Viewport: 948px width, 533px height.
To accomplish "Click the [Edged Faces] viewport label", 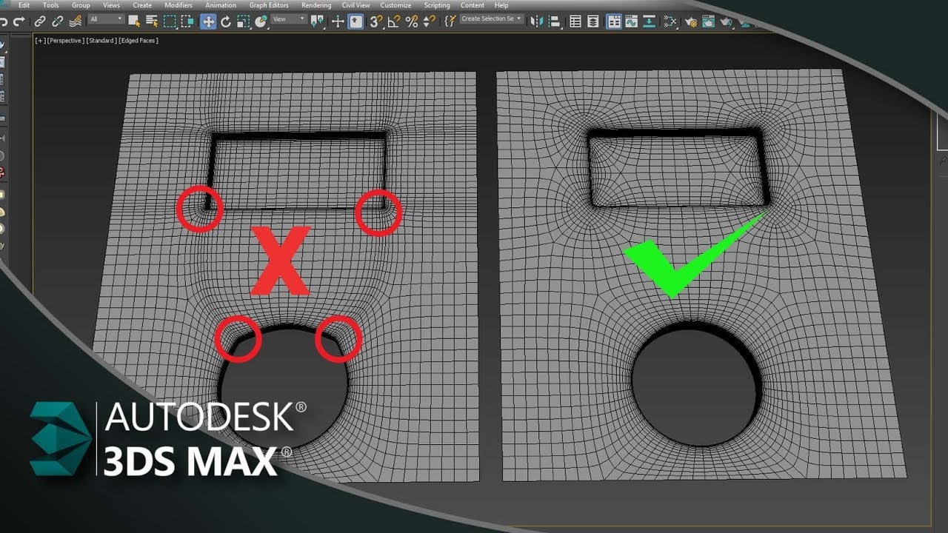I will point(138,41).
